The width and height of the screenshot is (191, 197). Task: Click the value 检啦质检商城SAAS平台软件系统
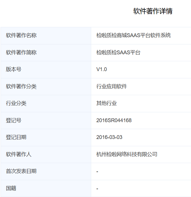click(133, 35)
